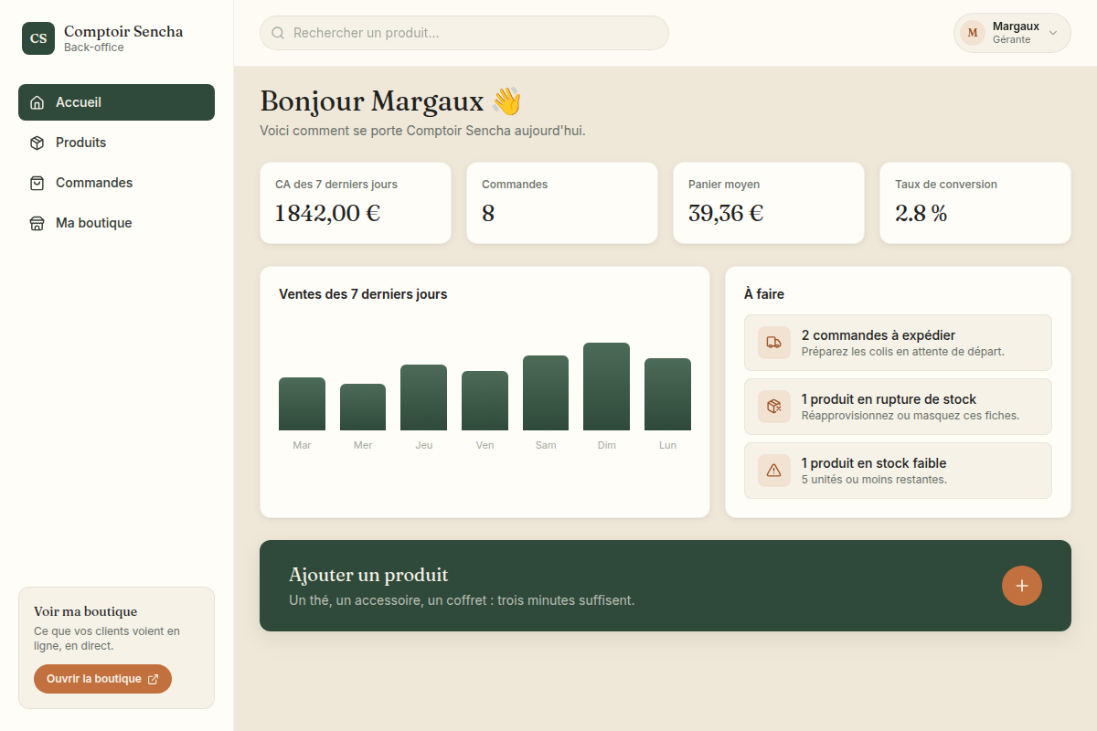Click the Sam sales bar in chart
The image size is (1097, 731).
coord(546,393)
